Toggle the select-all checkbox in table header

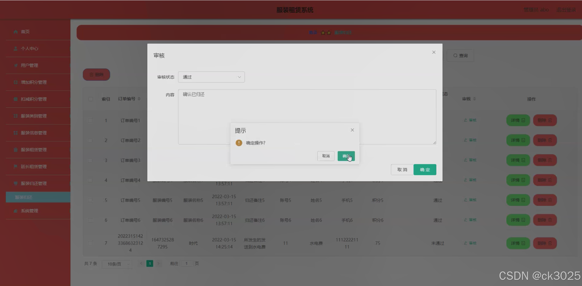pos(91,99)
